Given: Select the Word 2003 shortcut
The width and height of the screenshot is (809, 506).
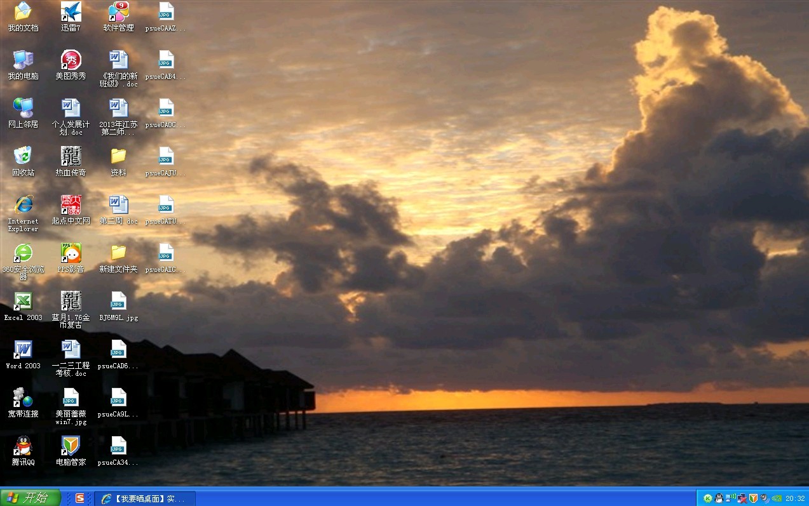Looking at the screenshot, I should [x=24, y=350].
